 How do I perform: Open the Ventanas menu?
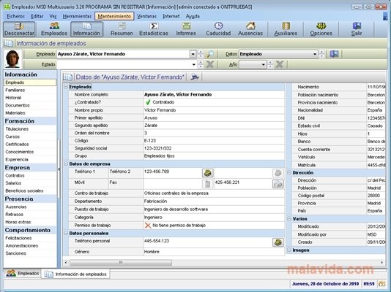(146, 16)
